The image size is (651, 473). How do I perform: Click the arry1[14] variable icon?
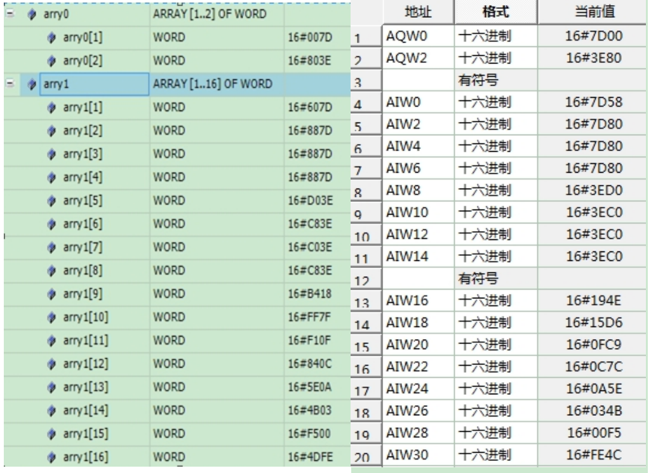[x=51, y=410]
